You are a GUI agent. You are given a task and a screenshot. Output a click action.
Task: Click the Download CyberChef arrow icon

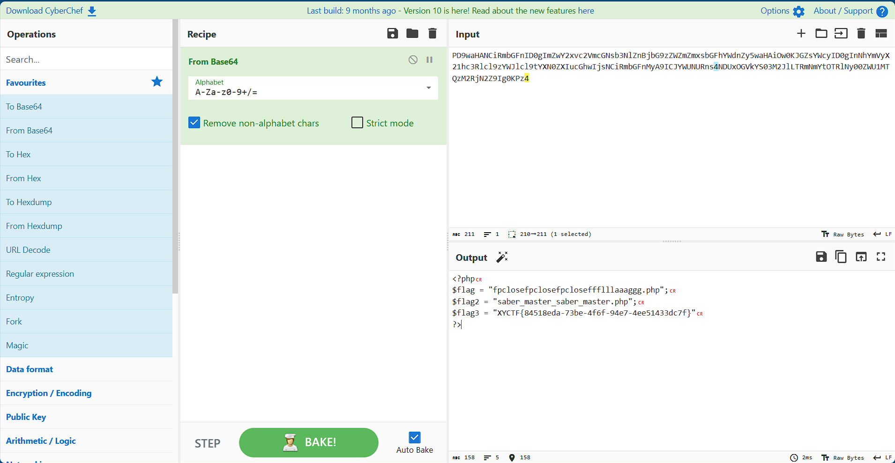pyautogui.click(x=92, y=11)
